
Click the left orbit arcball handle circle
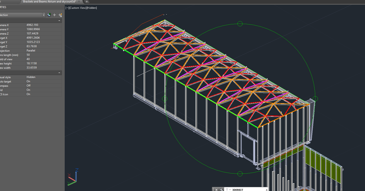pos(165,99)
